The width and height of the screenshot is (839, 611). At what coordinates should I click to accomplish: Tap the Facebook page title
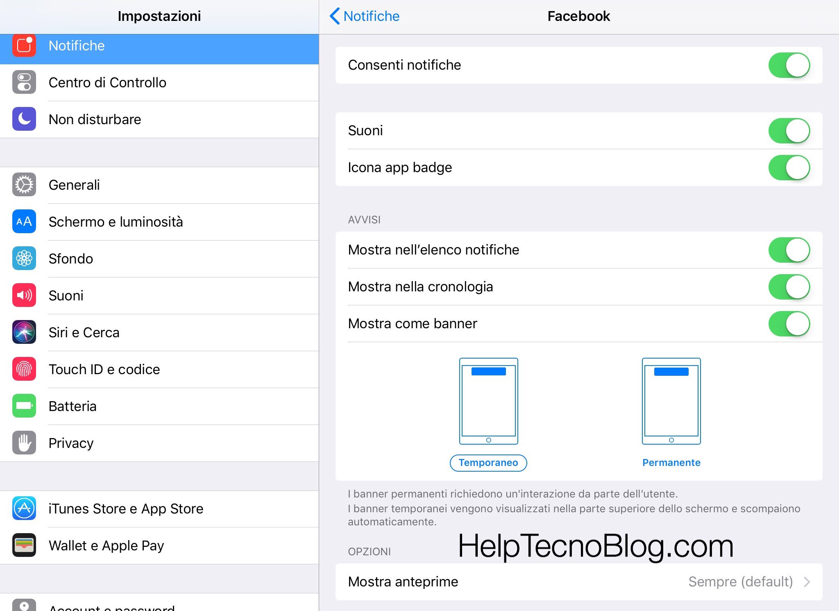[578, 16]
